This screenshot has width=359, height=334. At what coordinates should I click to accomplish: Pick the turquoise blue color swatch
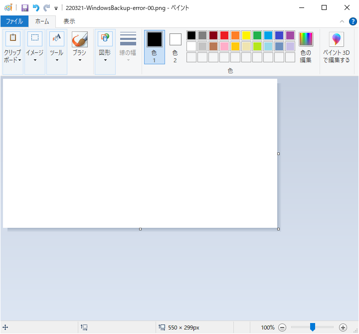[268, 35]
